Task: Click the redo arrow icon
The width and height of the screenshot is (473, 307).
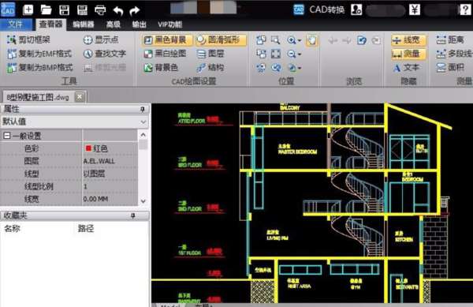Action: click(135, 10)
